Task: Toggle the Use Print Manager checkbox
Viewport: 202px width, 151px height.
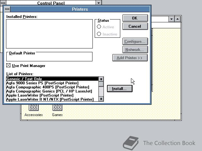Action: [9, 65]
